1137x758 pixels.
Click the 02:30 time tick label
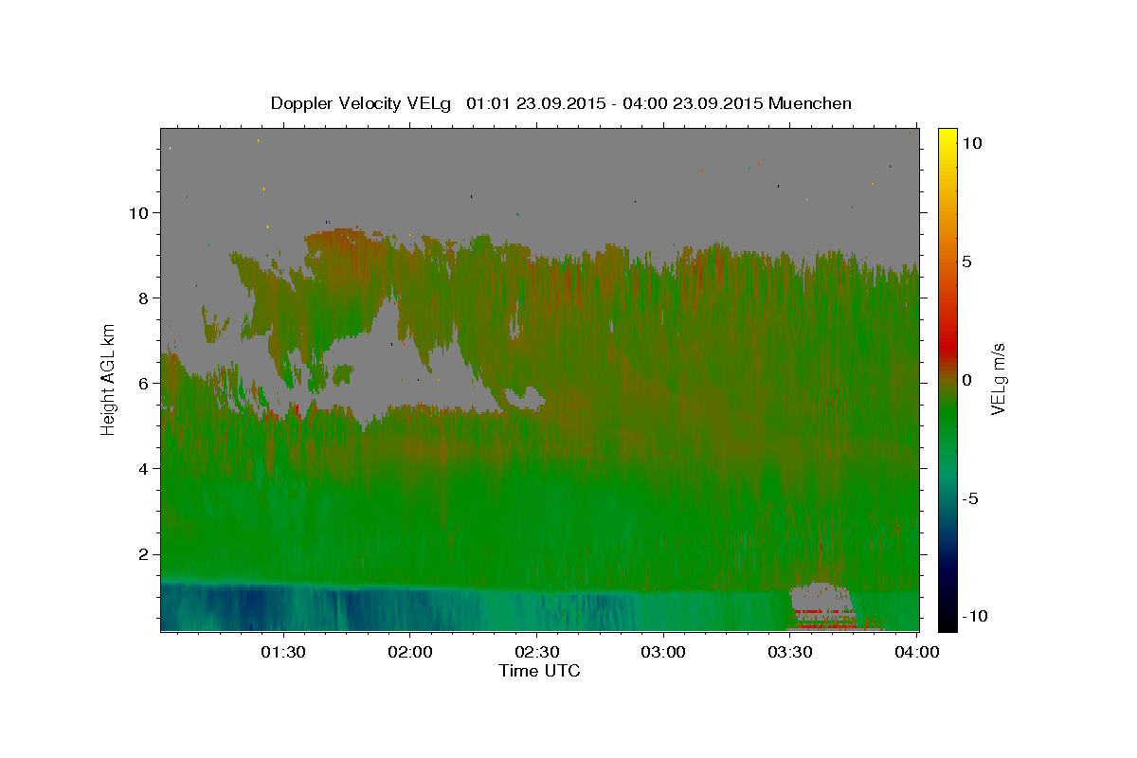[x=536, y=653]
